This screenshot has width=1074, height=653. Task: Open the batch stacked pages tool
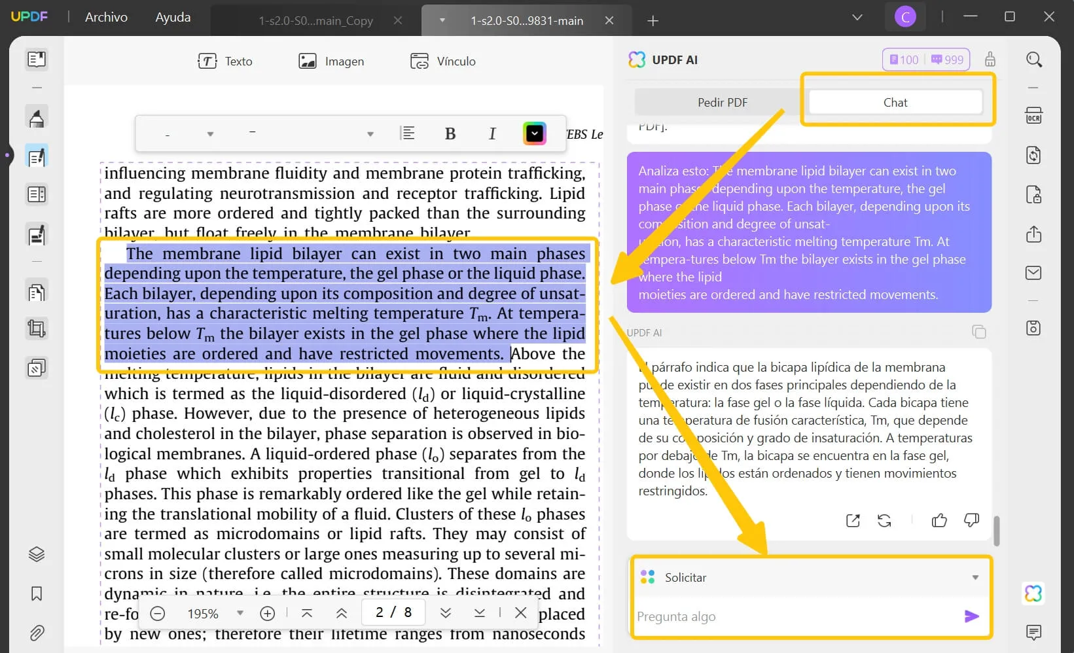(37, 368)
